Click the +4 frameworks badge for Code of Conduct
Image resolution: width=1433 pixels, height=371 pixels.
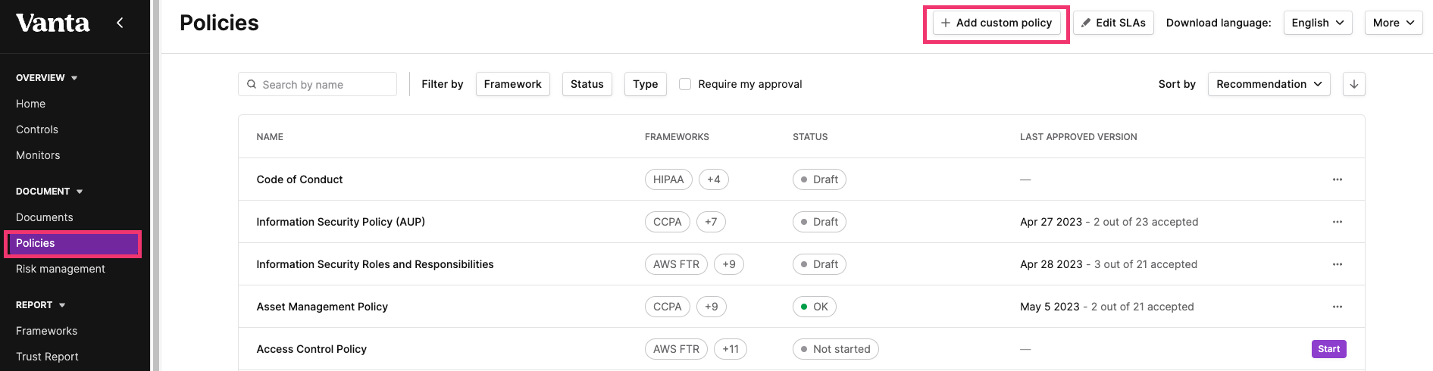point(713,179)
